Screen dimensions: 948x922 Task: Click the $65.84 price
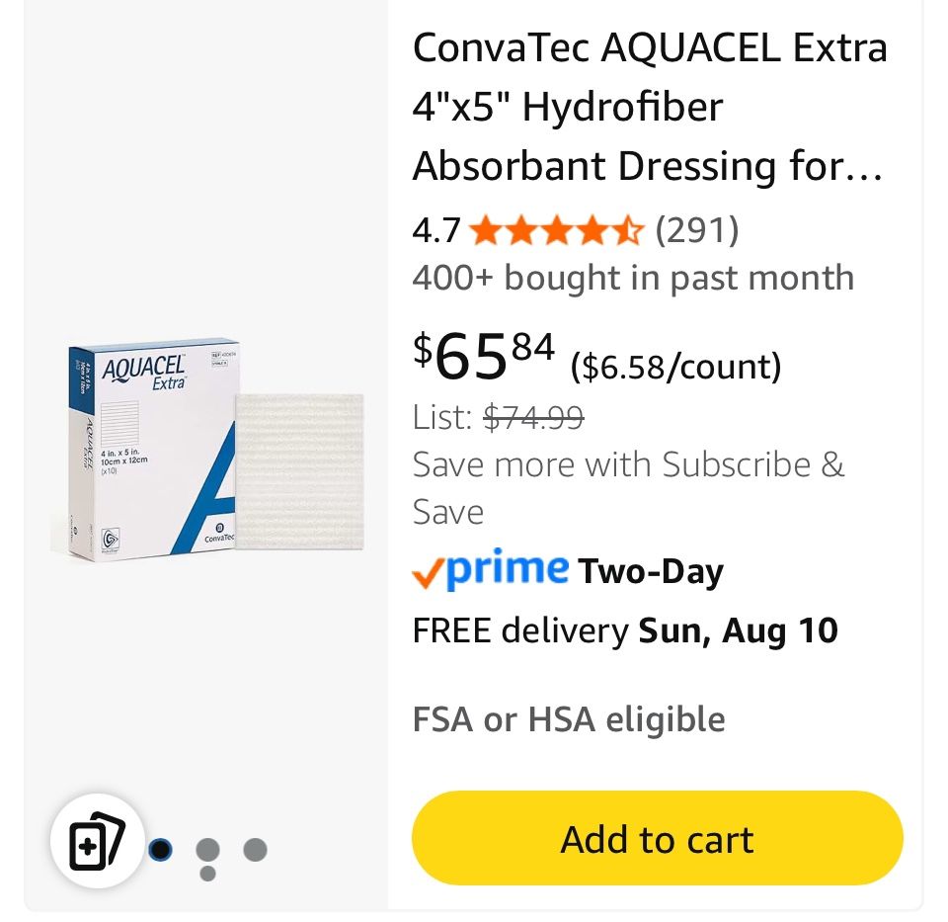pos(484,356)
